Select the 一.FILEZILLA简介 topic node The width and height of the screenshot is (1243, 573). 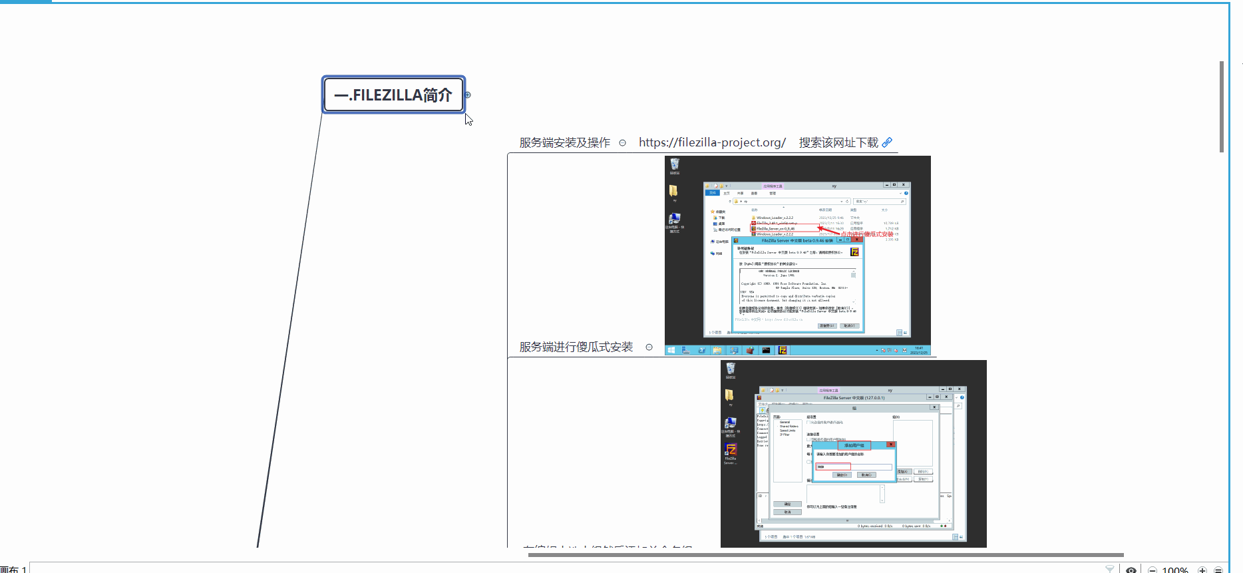(x=393, y=95)
